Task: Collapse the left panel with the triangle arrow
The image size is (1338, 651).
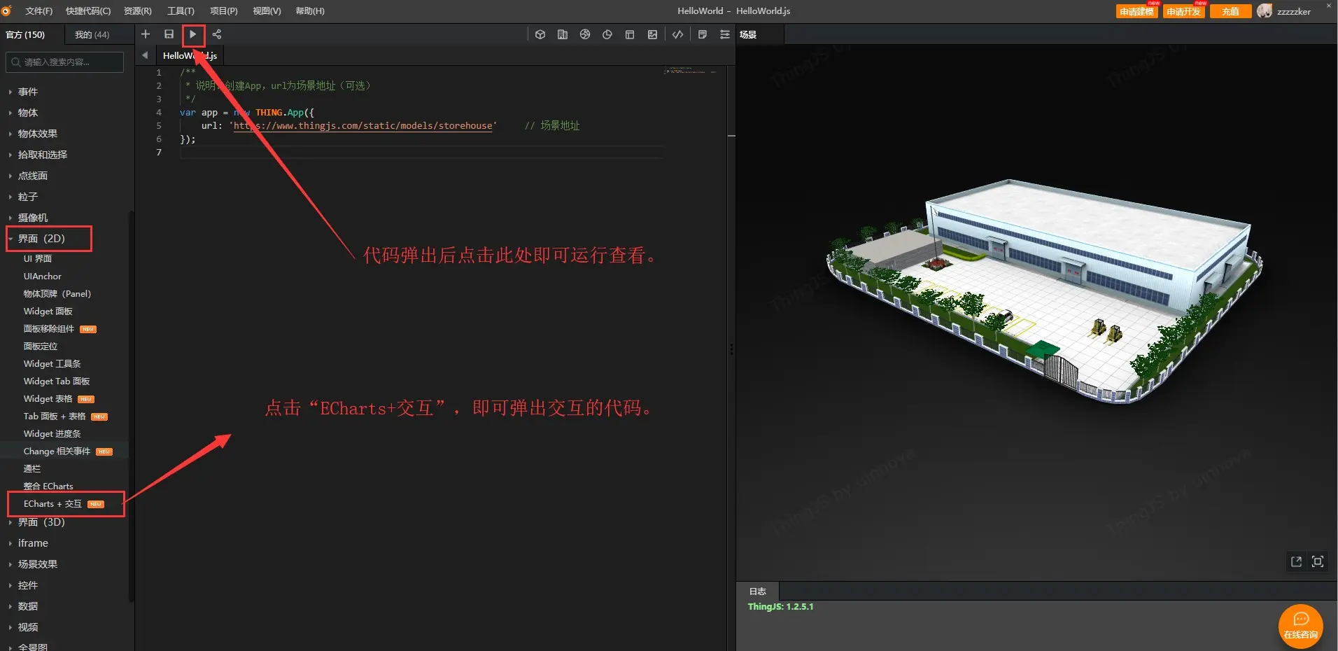Action: (x=145, y=55)
